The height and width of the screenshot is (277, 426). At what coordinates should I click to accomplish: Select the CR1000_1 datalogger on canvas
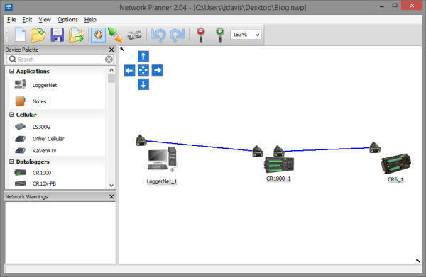279,164
